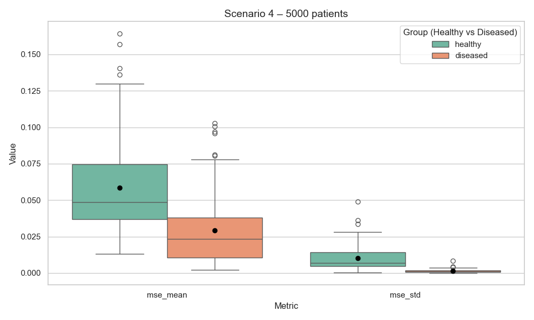Click the 0.000 y-axis tick label

tap(30, 273)
